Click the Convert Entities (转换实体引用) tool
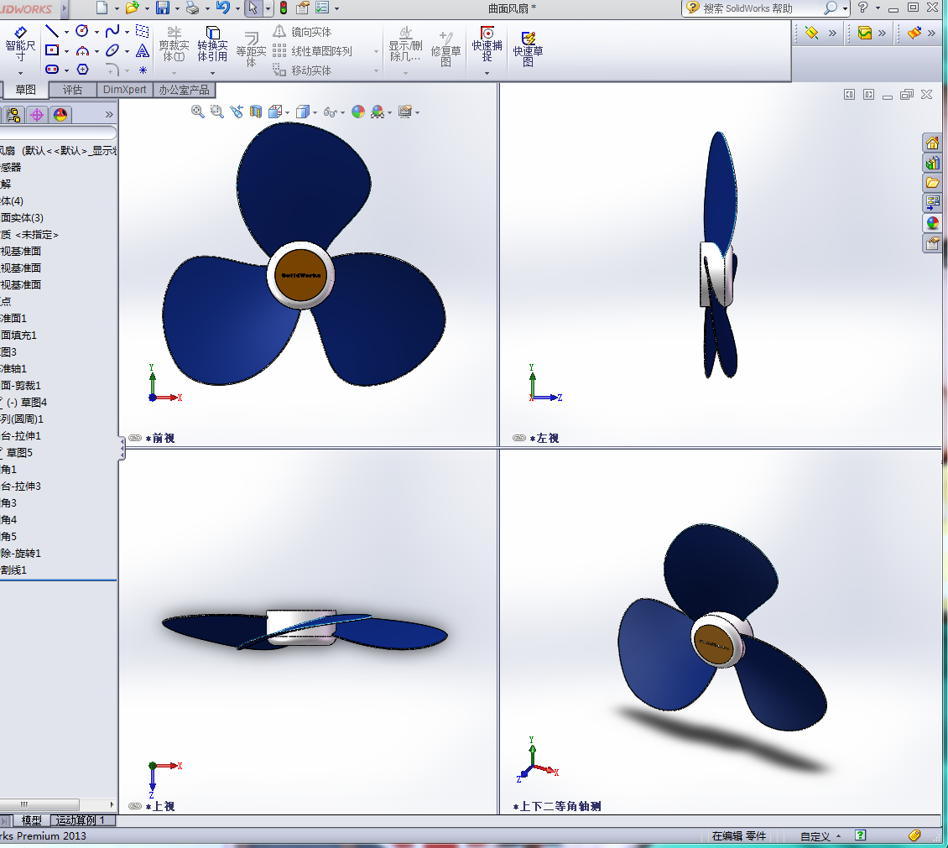 212,44
